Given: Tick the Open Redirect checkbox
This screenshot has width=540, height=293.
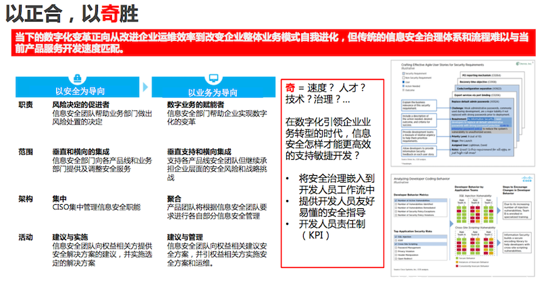Looking at the screenshot, I should [396, 259].
